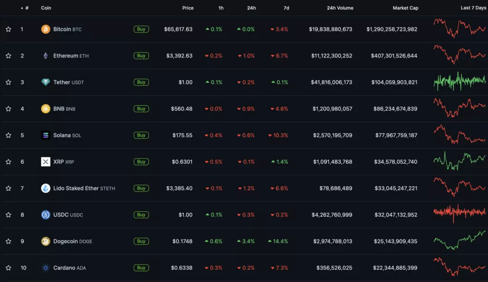Toggle the Ethereum watchlist star
This screenshot has height=282, width=488.
coord(9,56)
